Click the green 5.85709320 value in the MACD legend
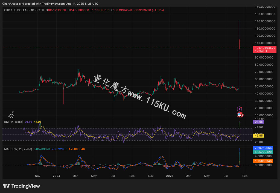Screen dimensions: 280x193 (x=42, y=149)
